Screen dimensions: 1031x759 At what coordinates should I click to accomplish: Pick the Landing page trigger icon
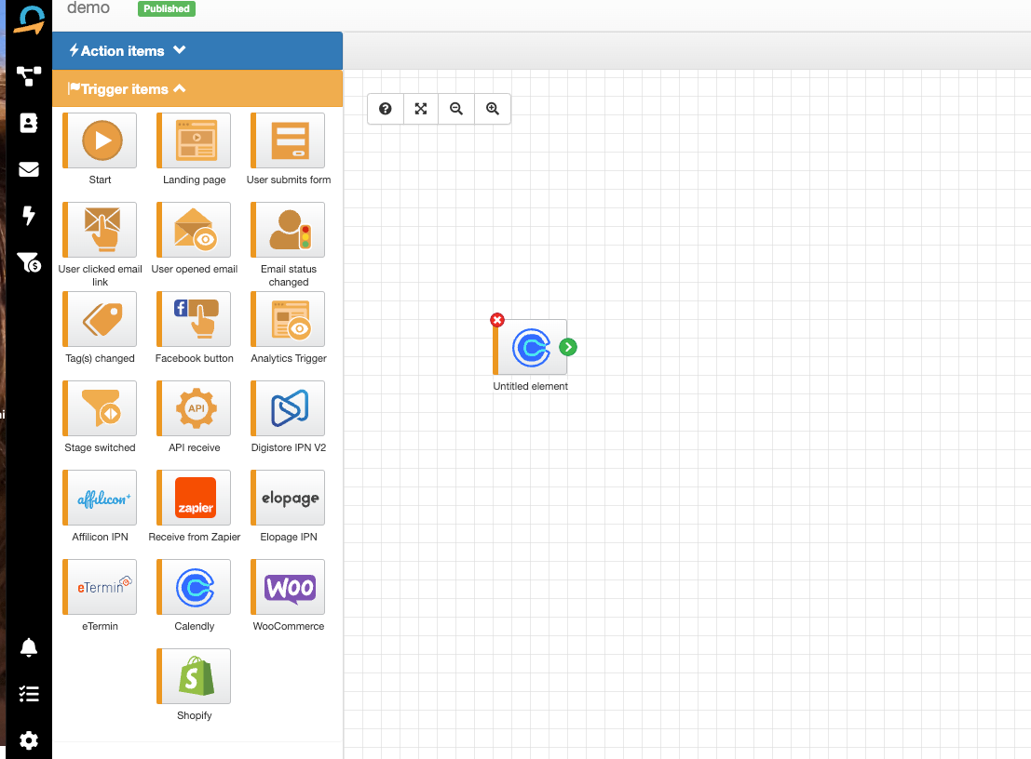point(195,140)
